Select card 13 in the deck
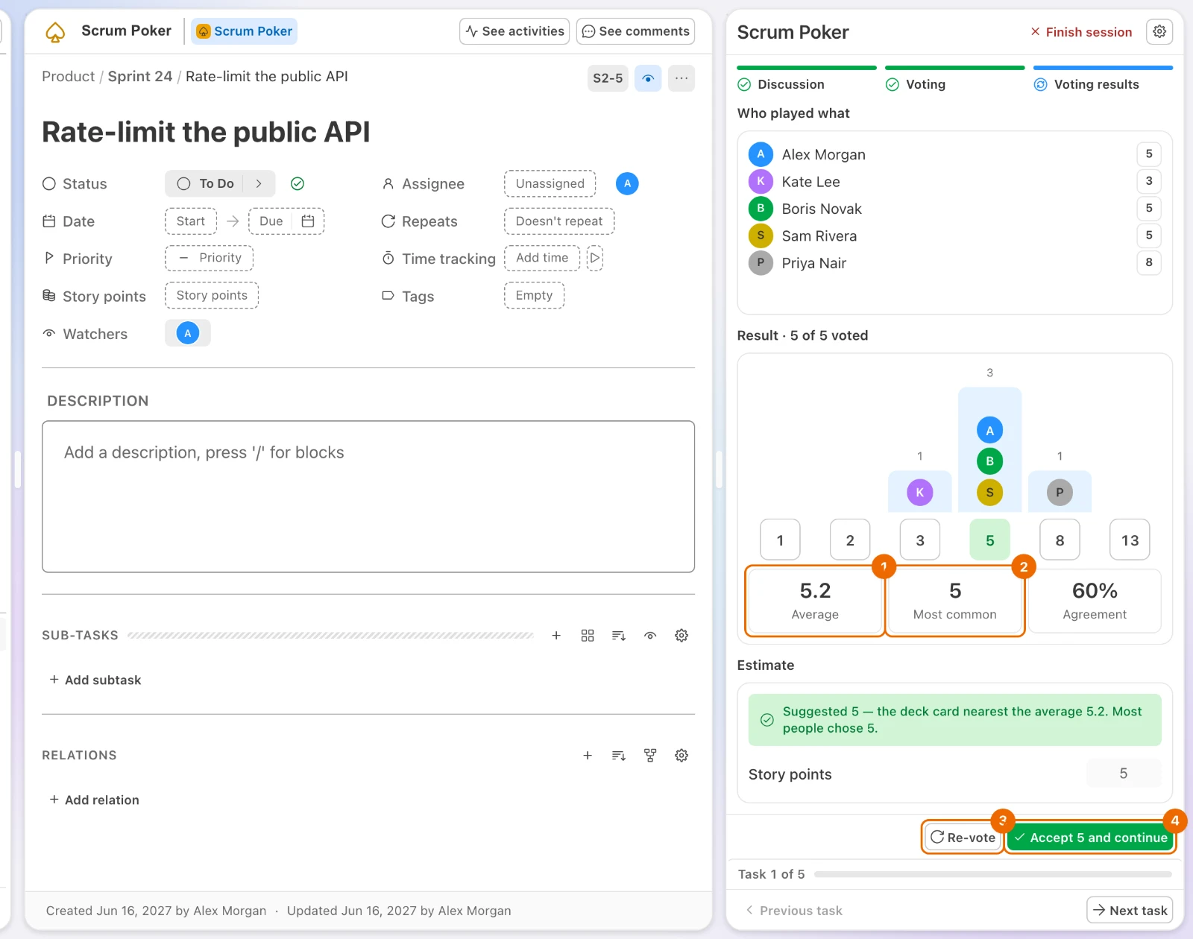Viewport: 1193px width, 939px height. [1130, 540]
